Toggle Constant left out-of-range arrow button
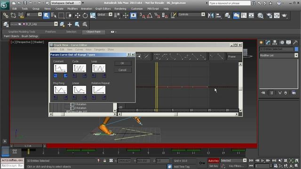 tap(55, 76)
